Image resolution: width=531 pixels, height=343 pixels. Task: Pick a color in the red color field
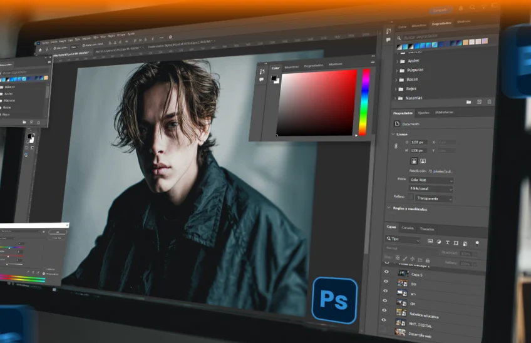[x=316, y=103]
